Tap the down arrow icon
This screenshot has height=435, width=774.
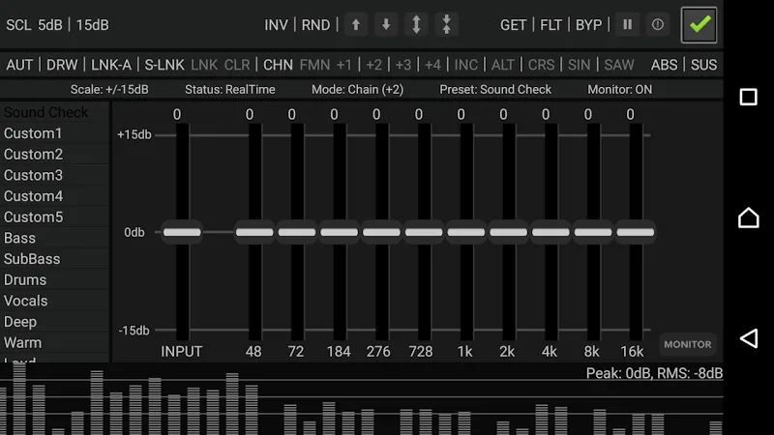[386, 25]
